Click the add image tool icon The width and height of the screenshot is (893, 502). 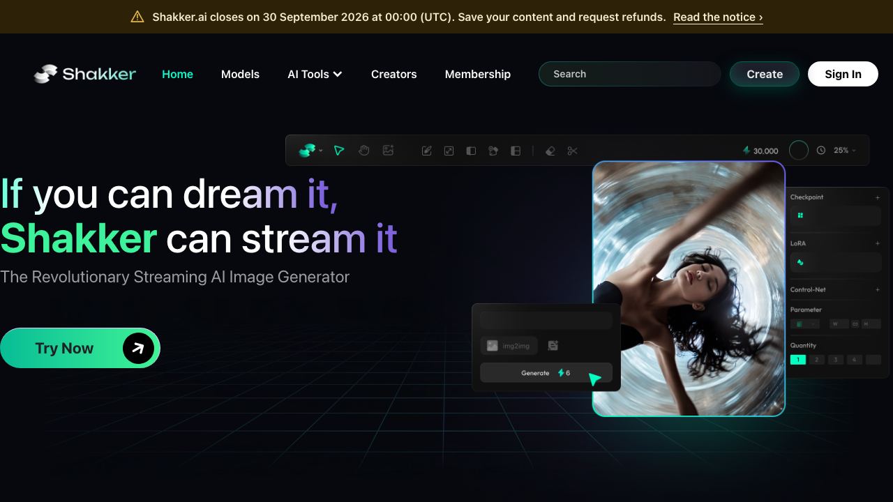coord(389,151)
